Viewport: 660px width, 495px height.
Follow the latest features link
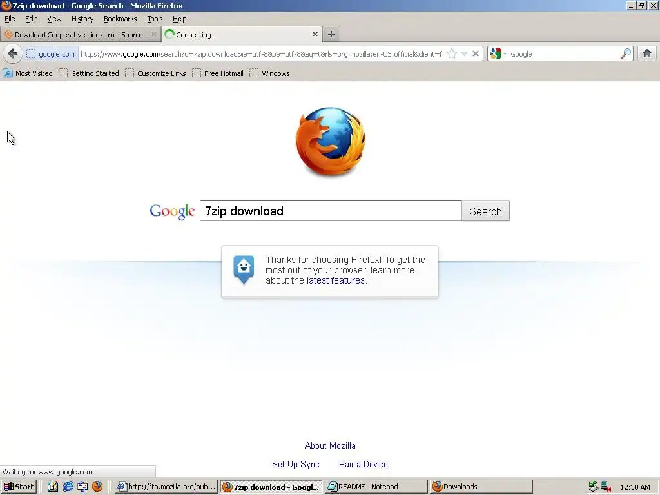[x=335, y=281]
